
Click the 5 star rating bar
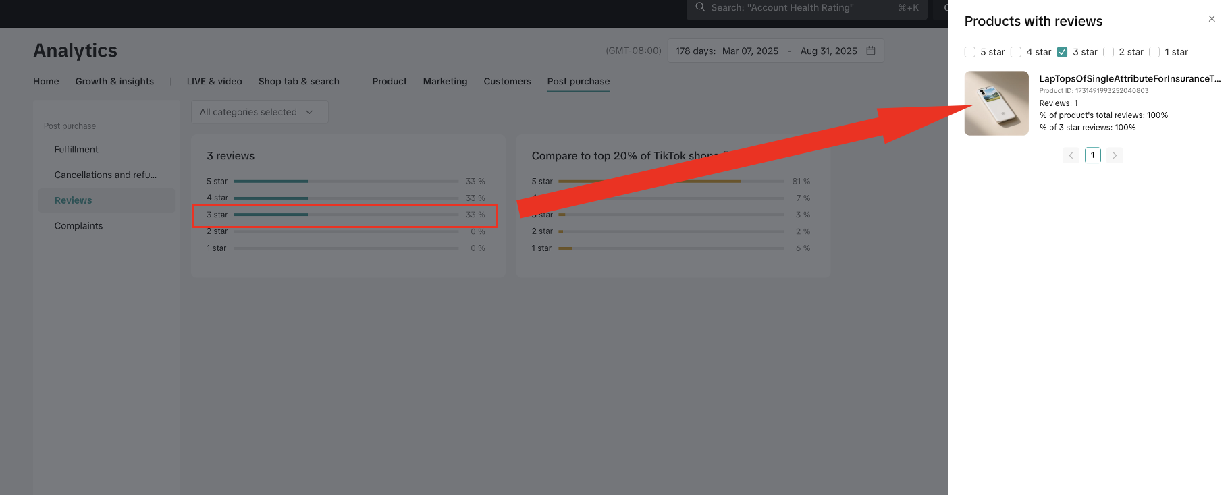pos(346,182)
